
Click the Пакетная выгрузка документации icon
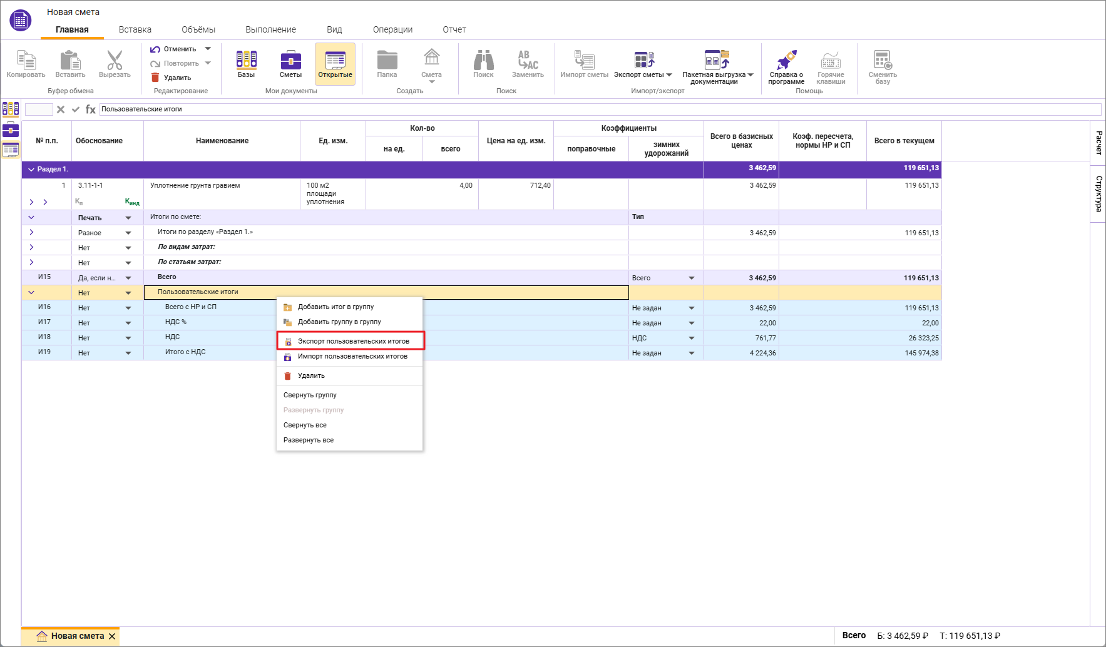[717, 61]
